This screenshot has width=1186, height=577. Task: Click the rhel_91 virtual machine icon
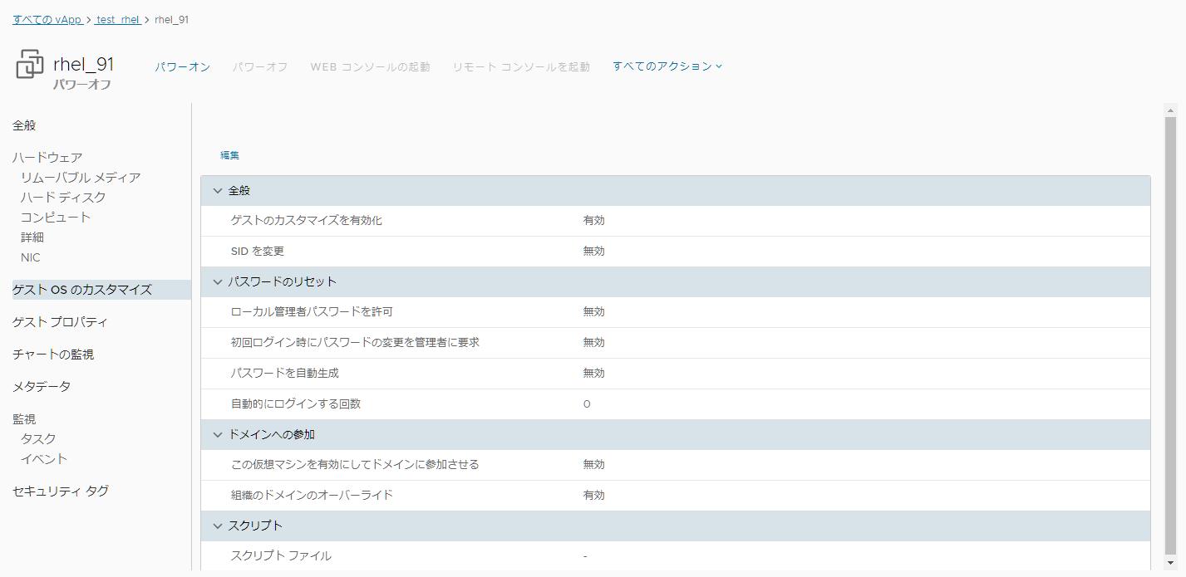pos(30,65)
